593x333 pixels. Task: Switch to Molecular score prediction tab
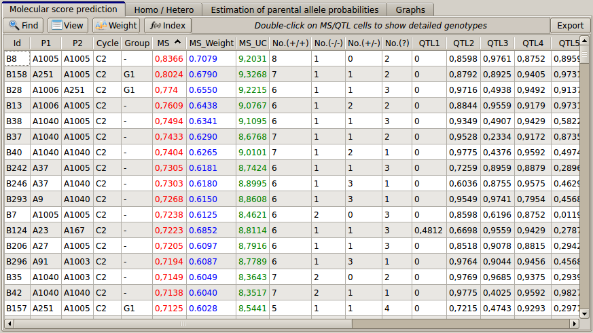tap(63, 9)
